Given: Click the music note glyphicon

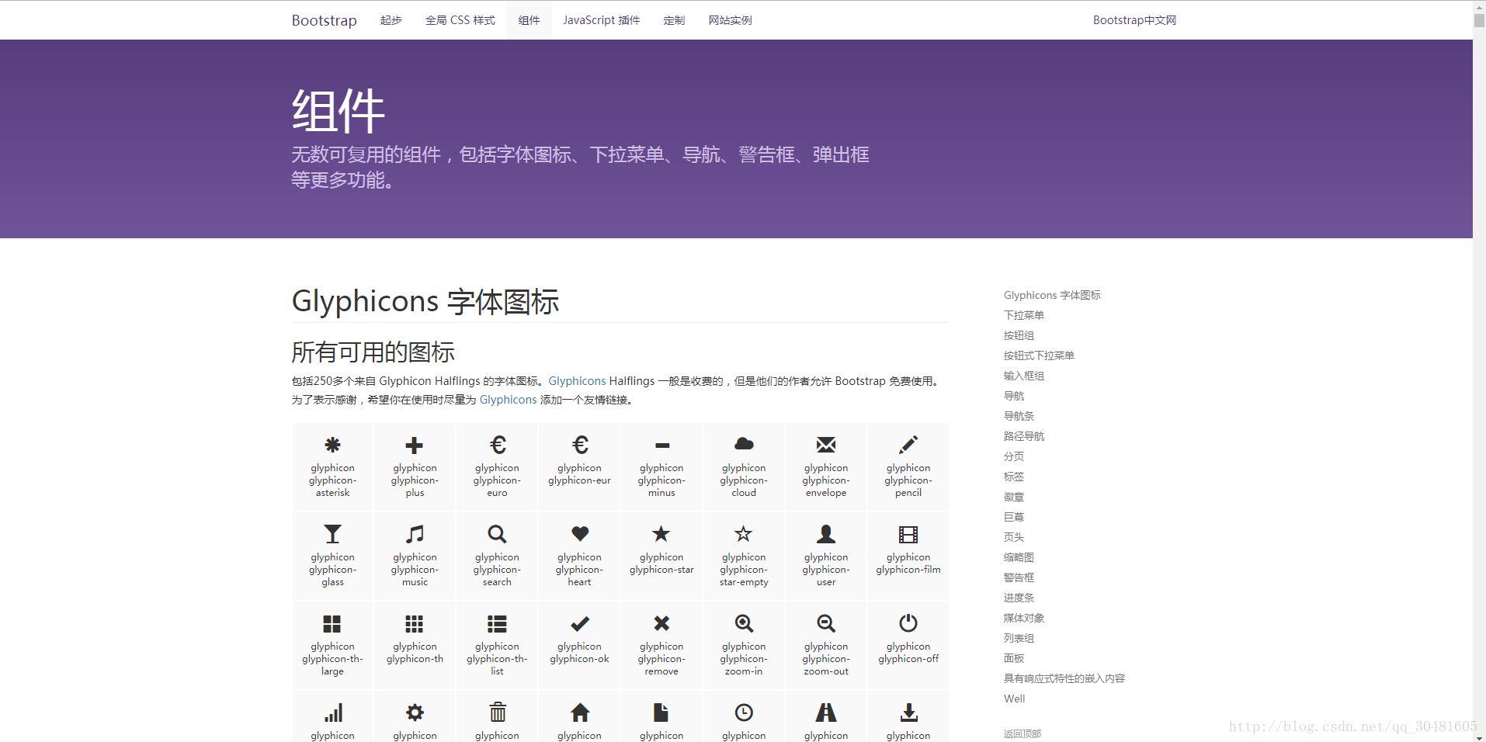Looking at the screenshot, I should tap(415, 534).
